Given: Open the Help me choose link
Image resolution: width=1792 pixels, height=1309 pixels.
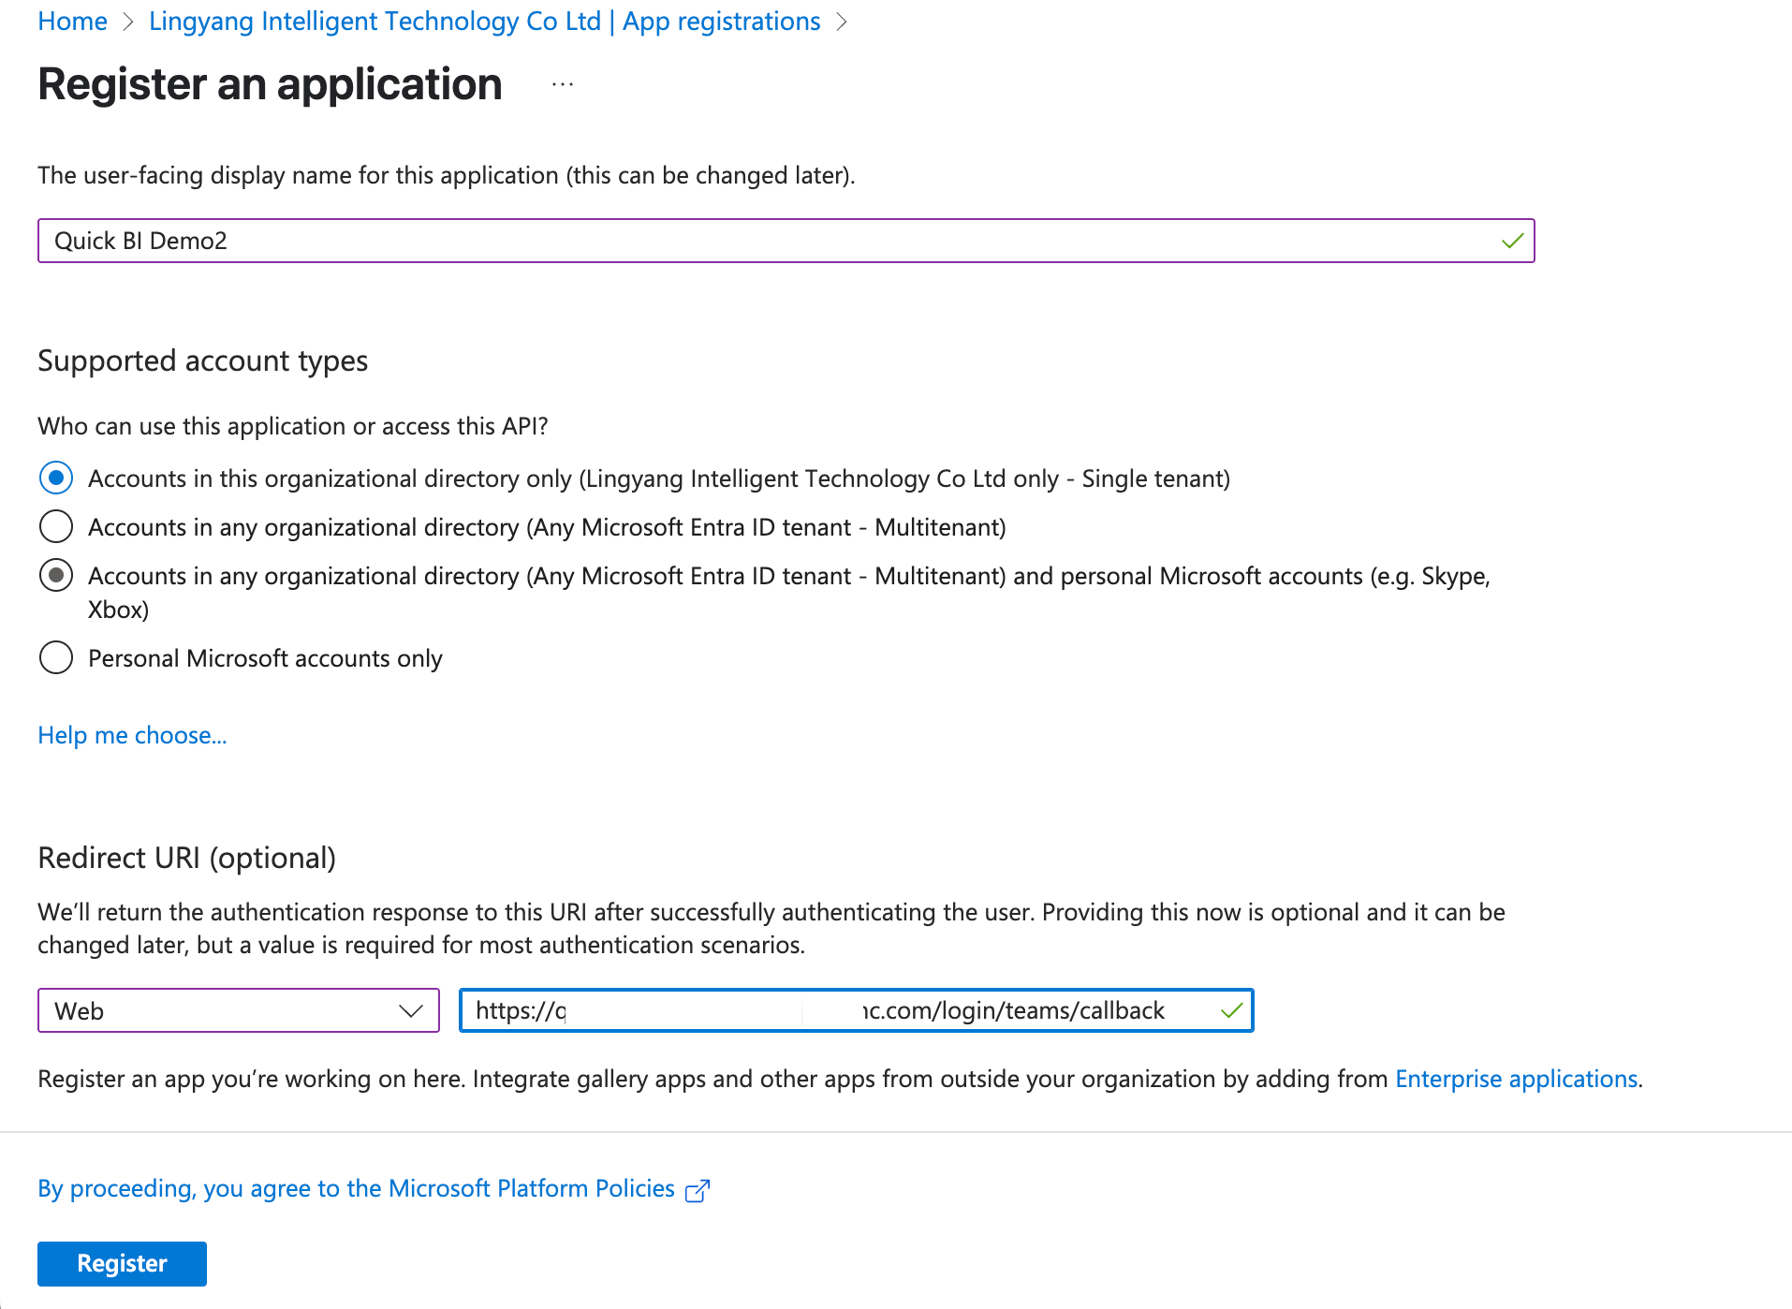Looking at the screenshot, I should pyautogui.click(x=132, y=735).
